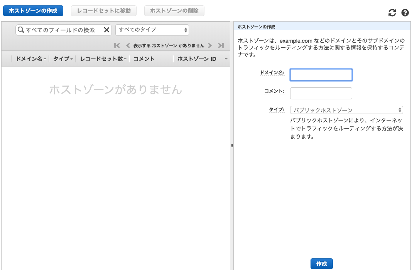417x273 pixels.
Task: Focus the ドメイン名 input field
Action: coord(321,75)
